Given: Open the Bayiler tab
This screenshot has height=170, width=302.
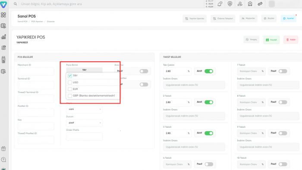Looking at the screenshot, I should click(x=269, y=19).
